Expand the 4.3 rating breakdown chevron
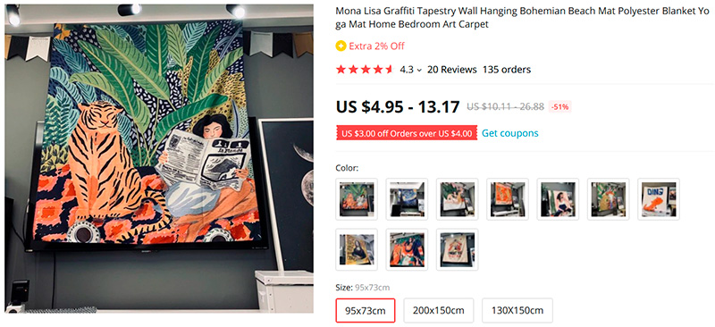Screen dimensions: 715x327 (x=419, y=70)
